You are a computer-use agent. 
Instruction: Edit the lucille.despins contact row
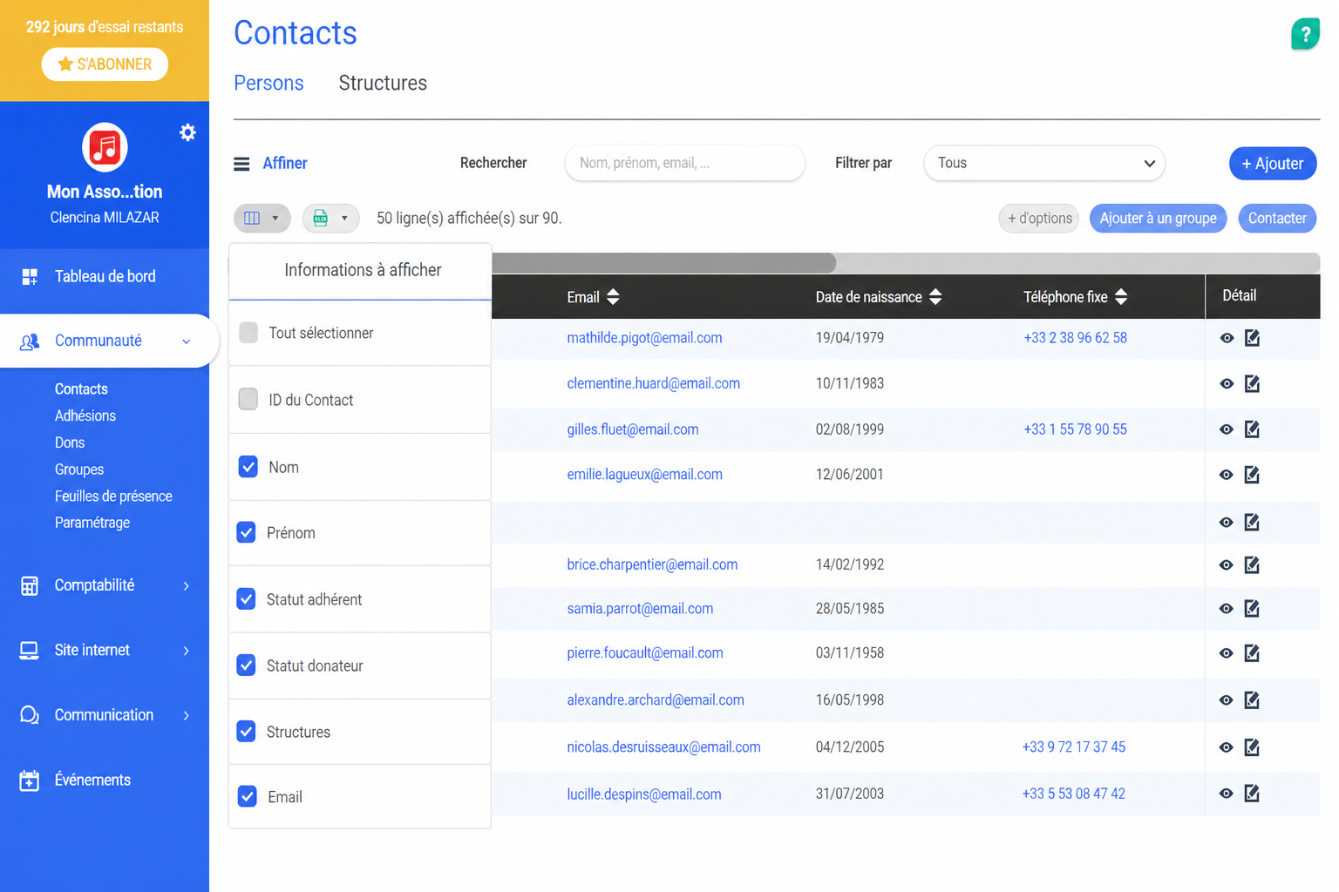tap(1252, 793)
